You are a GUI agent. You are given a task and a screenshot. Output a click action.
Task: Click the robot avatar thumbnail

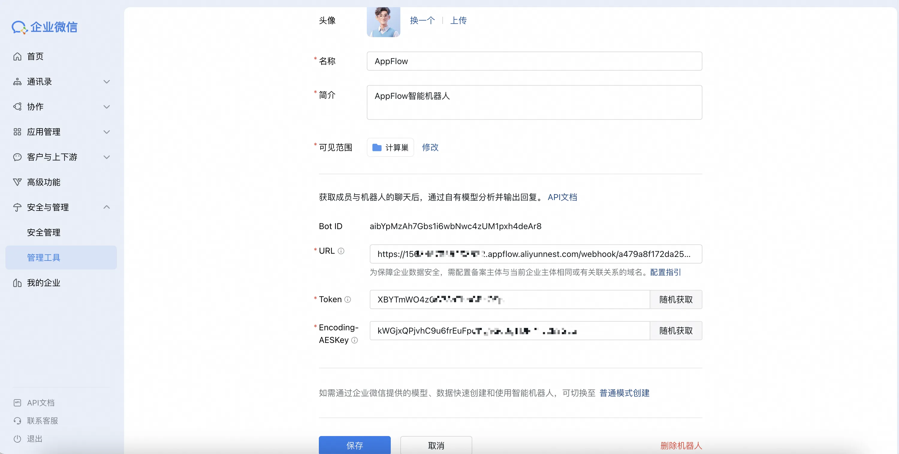tap(383, 21)
